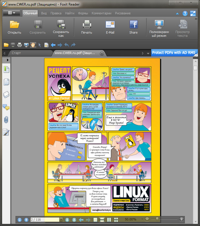Image resolution: width=200 pixels, height=226 pixels.
Task: Select the arrow selection tool
Action: [x=40, y=45]
